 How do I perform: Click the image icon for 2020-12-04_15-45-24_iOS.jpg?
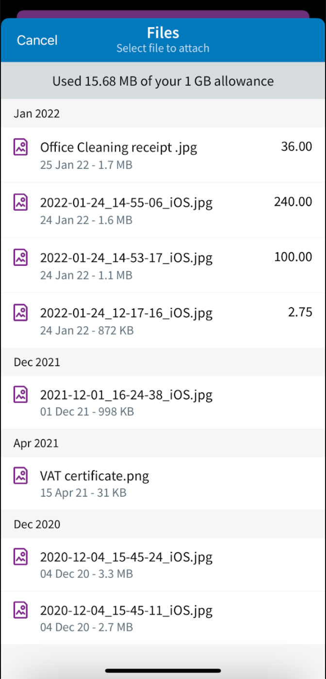20,556
